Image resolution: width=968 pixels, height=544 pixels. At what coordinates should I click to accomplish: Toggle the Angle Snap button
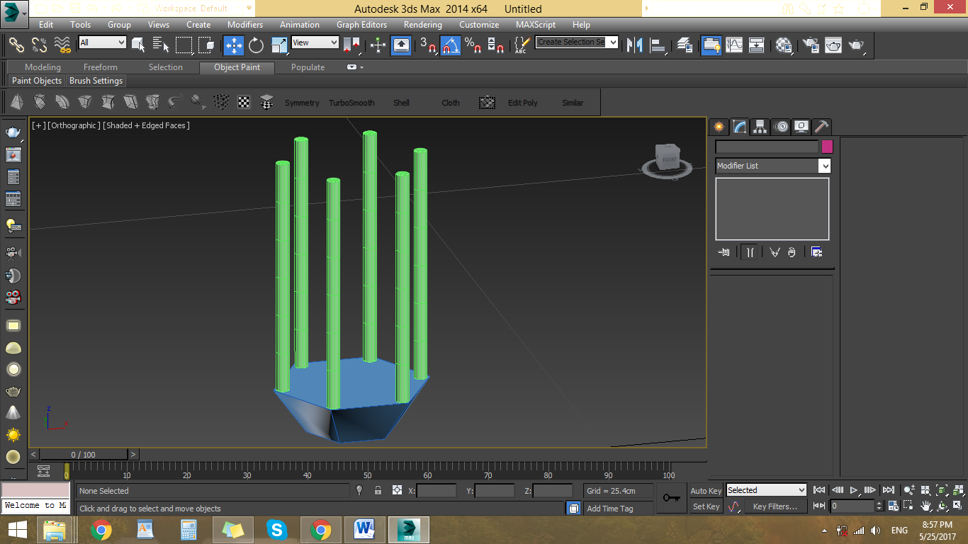(451, 45)
